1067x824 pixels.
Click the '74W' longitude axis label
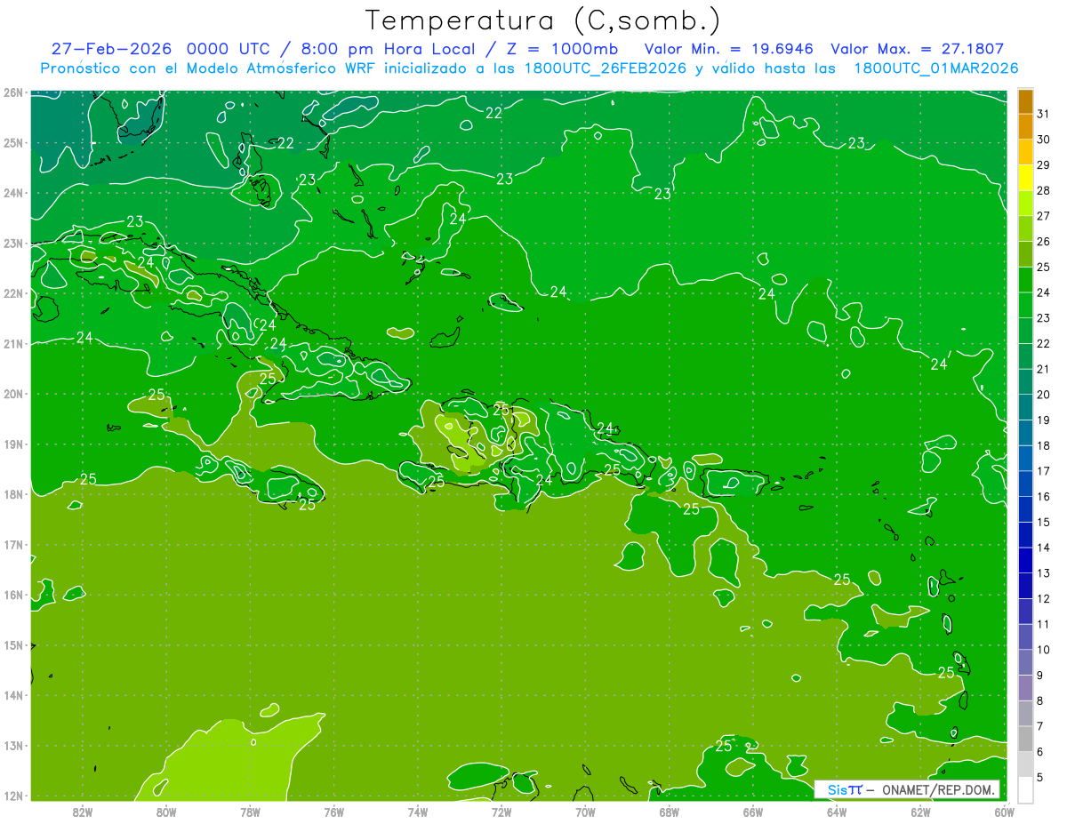click(x=418, y=812)
